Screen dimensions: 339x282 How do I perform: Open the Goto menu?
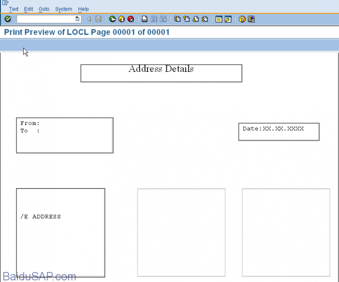(x=44, y=9)
